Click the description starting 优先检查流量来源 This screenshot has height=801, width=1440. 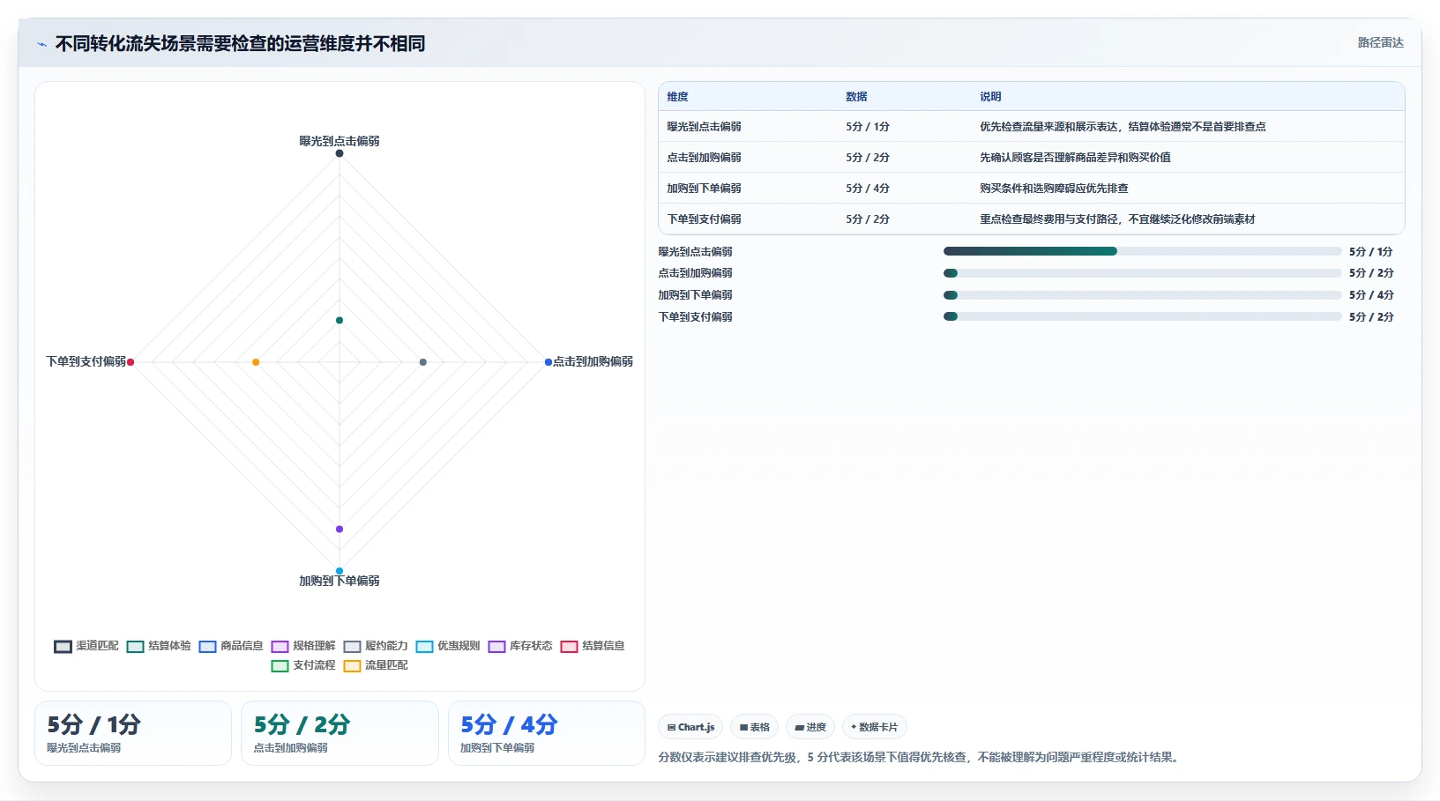(x=1123, y=127)
